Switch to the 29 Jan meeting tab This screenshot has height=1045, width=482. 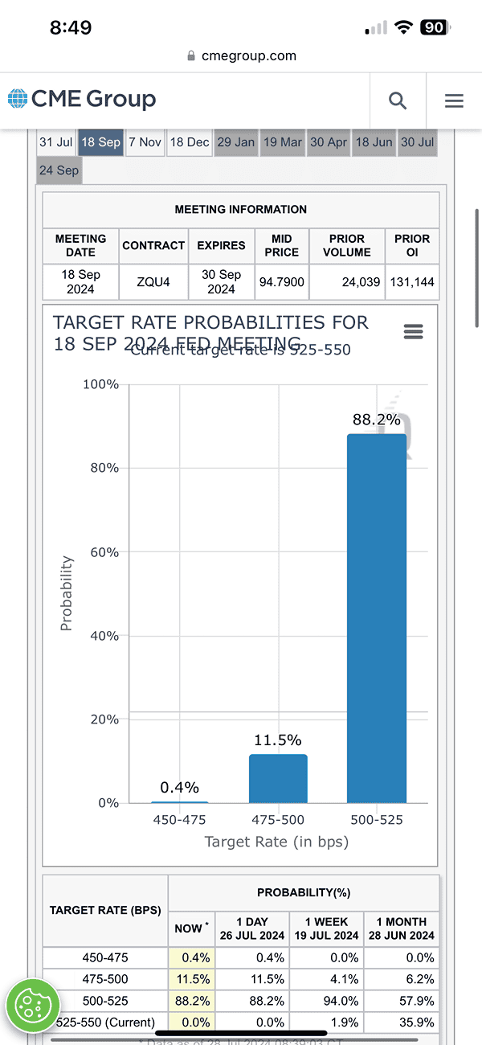[236, 142]
